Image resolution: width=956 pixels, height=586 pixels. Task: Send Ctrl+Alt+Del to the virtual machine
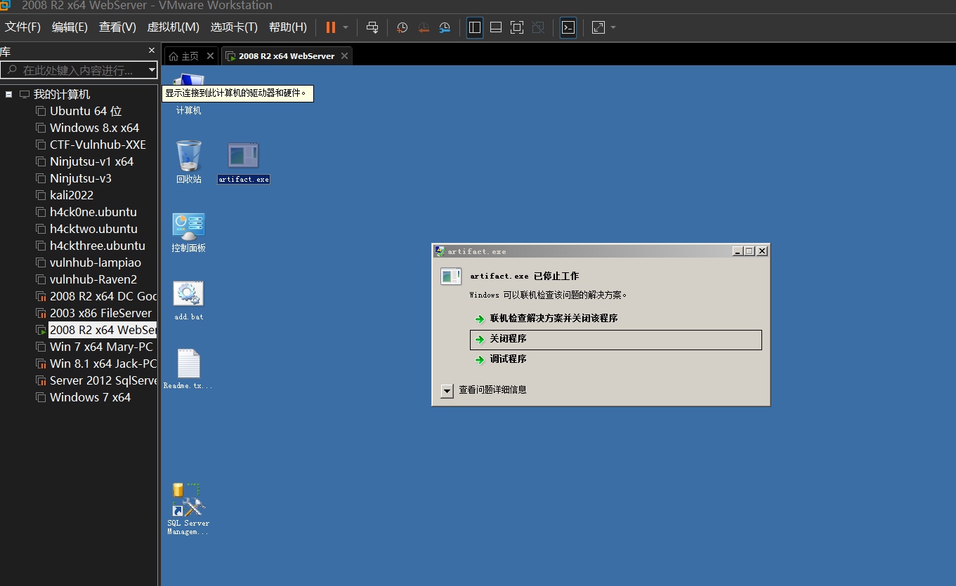click(372, 27)
